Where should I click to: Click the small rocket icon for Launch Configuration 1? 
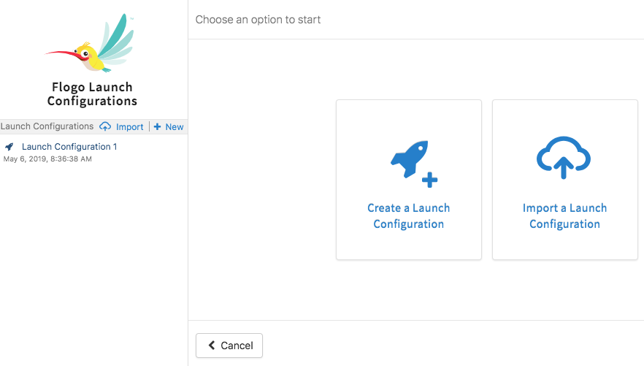[9, 147]
